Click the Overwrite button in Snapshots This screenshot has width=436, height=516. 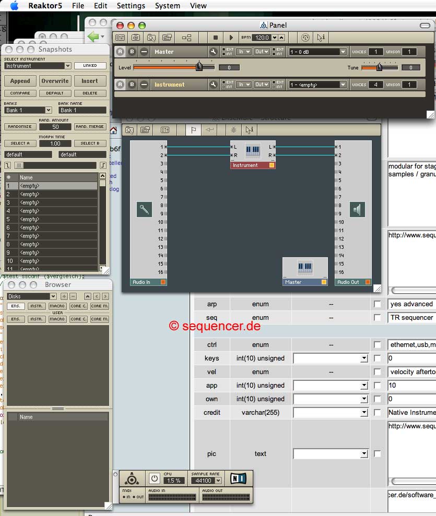point(55,81)
